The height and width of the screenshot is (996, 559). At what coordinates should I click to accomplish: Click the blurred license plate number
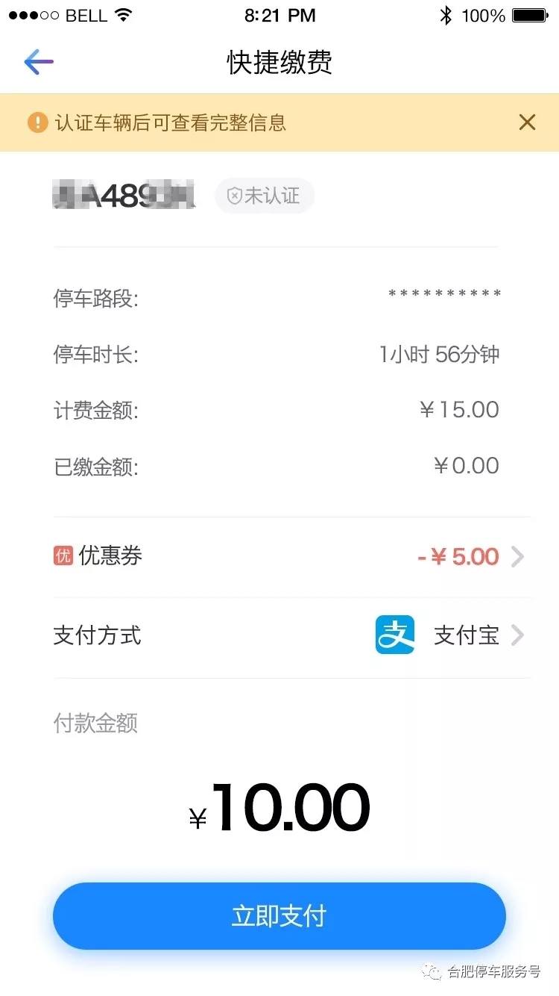point(124,196)
